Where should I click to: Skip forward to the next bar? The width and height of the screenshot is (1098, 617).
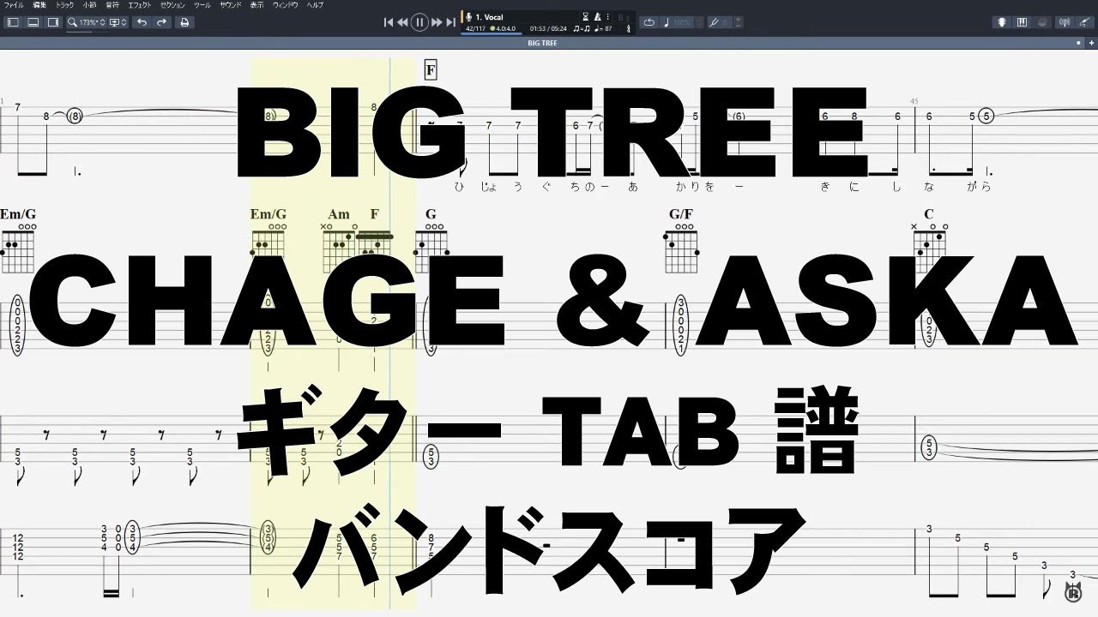(437, 22)
